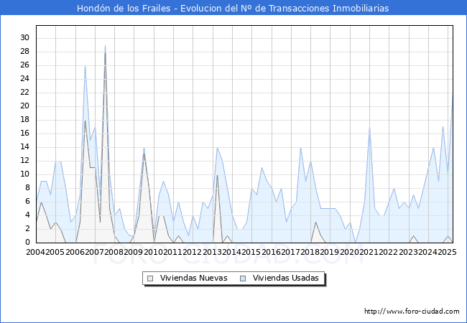
Task: Click the 2011 x-axis label
Action: pyautogui.click(x=173, y=252)
